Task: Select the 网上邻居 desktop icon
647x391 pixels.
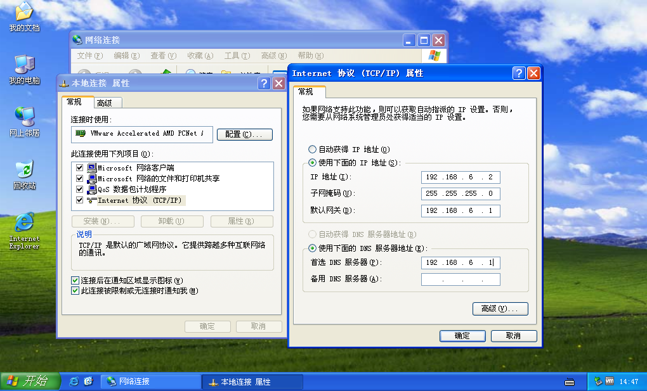Action: [x=24, y=122]
